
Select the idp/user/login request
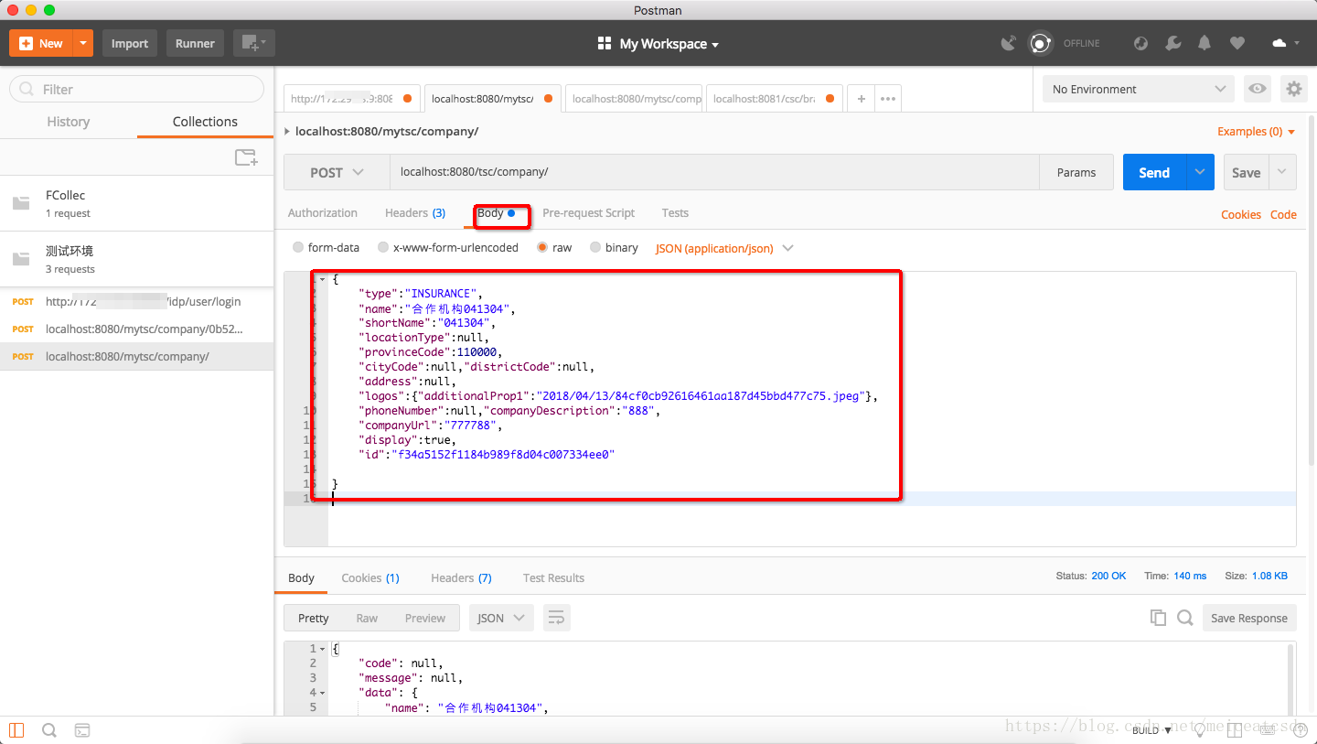(x=137, y=301)
